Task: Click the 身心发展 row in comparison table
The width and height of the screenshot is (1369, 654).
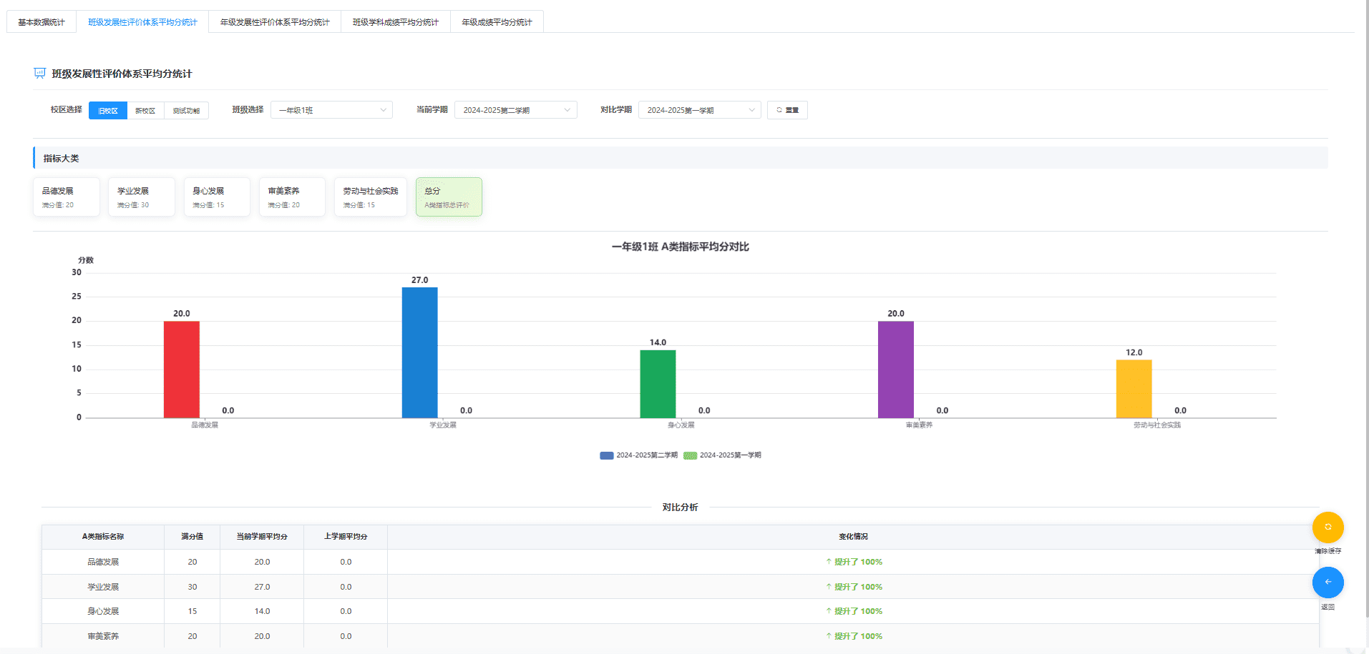Action: click(x=103, y=611)
